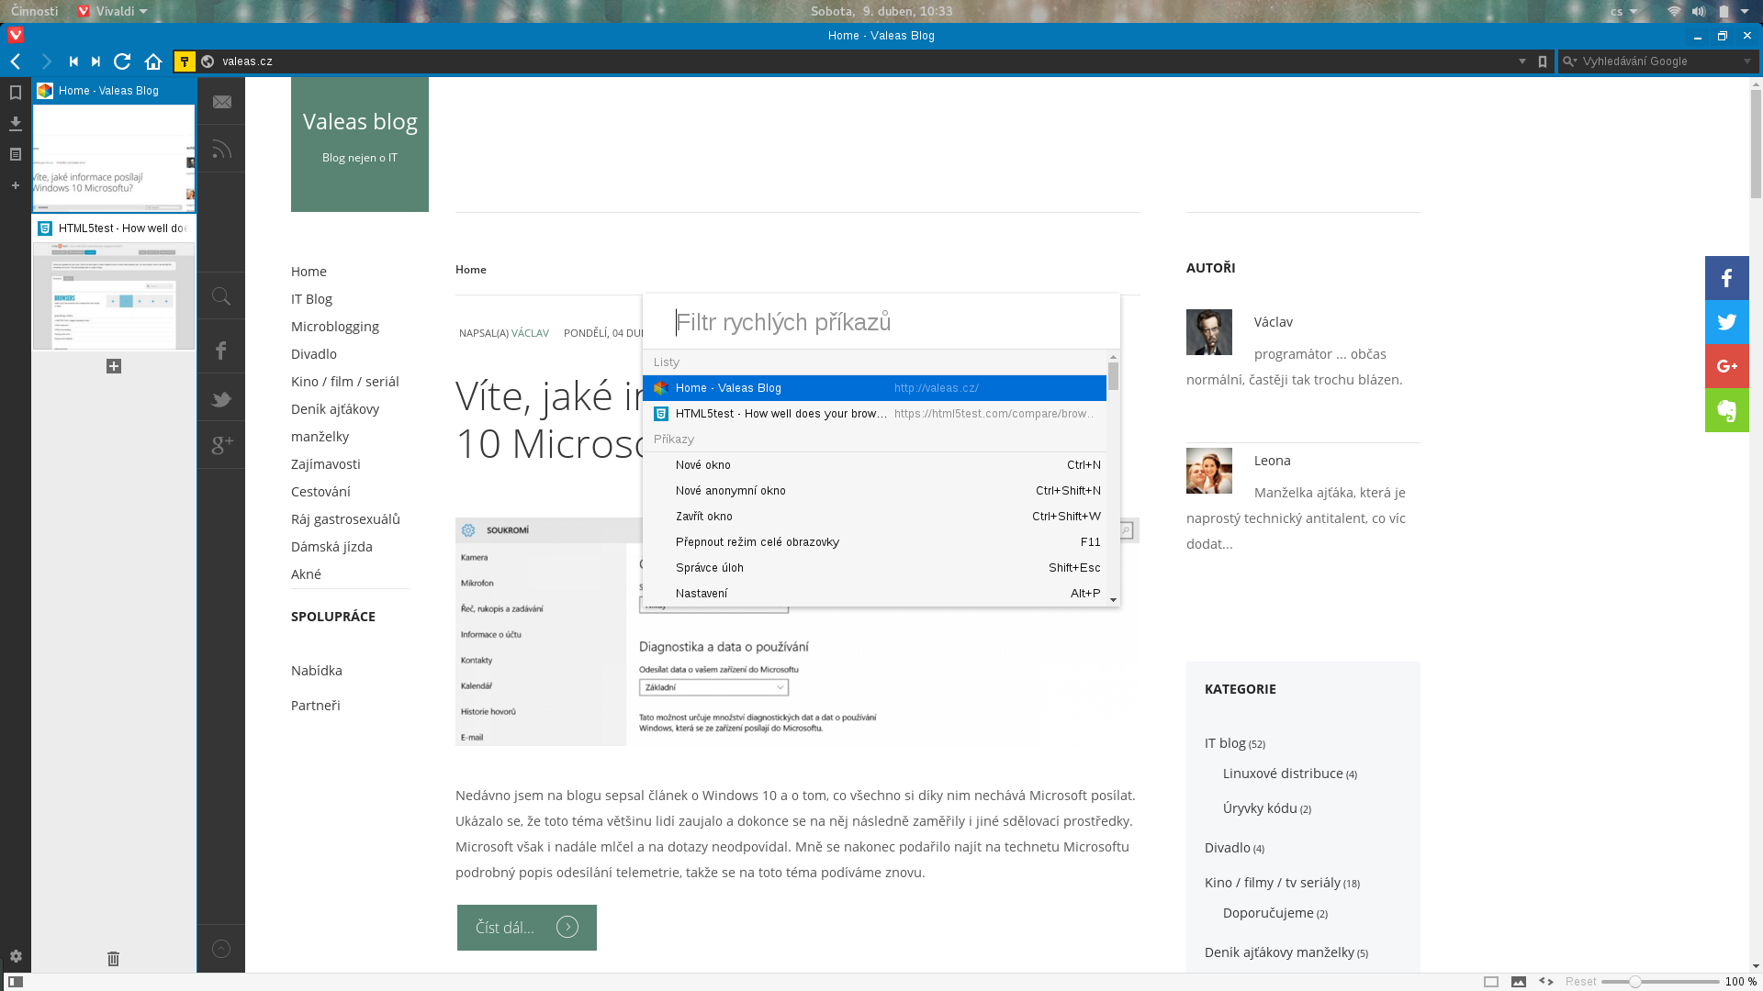The height and width of the screenshot is (991, 1763).
Task: Open the Downloads panel
Action: click(16, 123)
